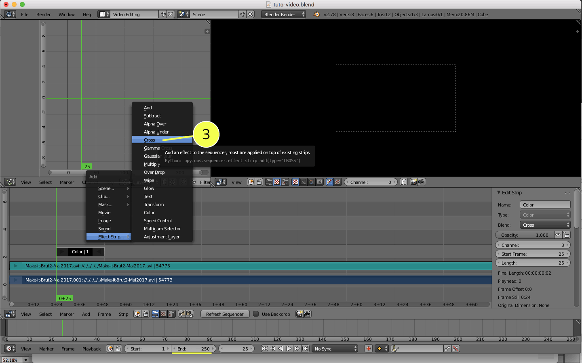Select Speed Control effect
This screenshot has width=582, height=363.
click(x=162, y=221)
